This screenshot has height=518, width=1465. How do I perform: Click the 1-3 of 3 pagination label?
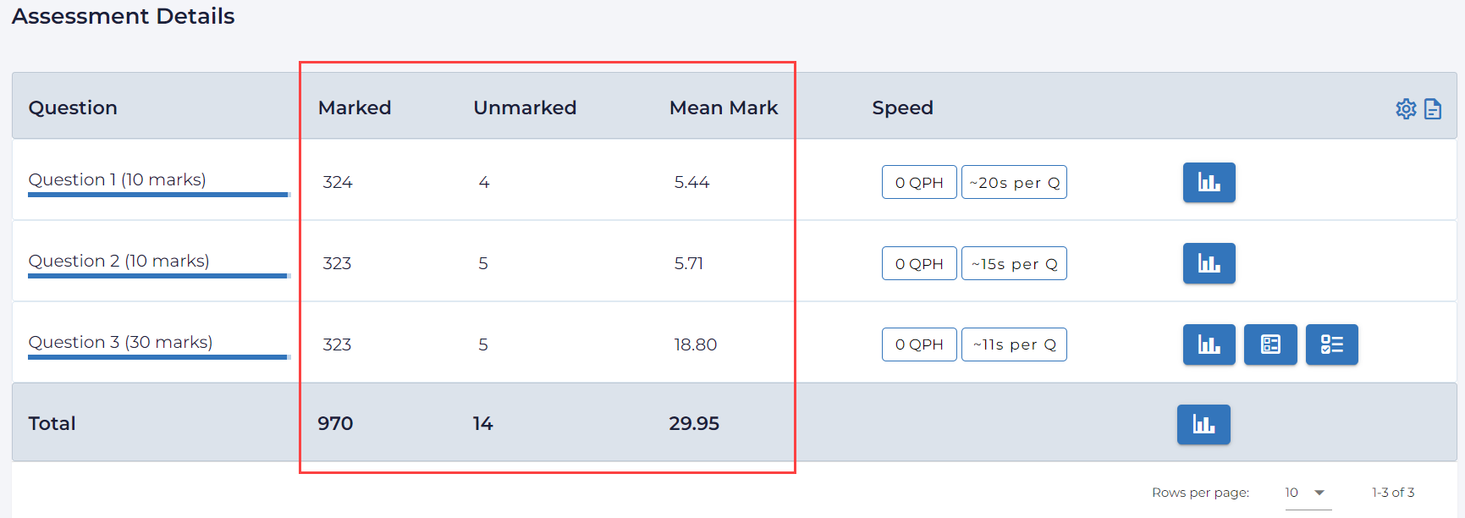click(x=1394, y=492)
